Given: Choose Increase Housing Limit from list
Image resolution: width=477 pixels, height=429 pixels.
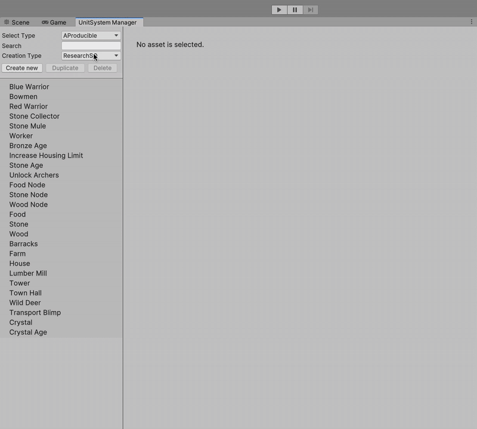Looking at the screenshot, I should click(x=46, y=156).
